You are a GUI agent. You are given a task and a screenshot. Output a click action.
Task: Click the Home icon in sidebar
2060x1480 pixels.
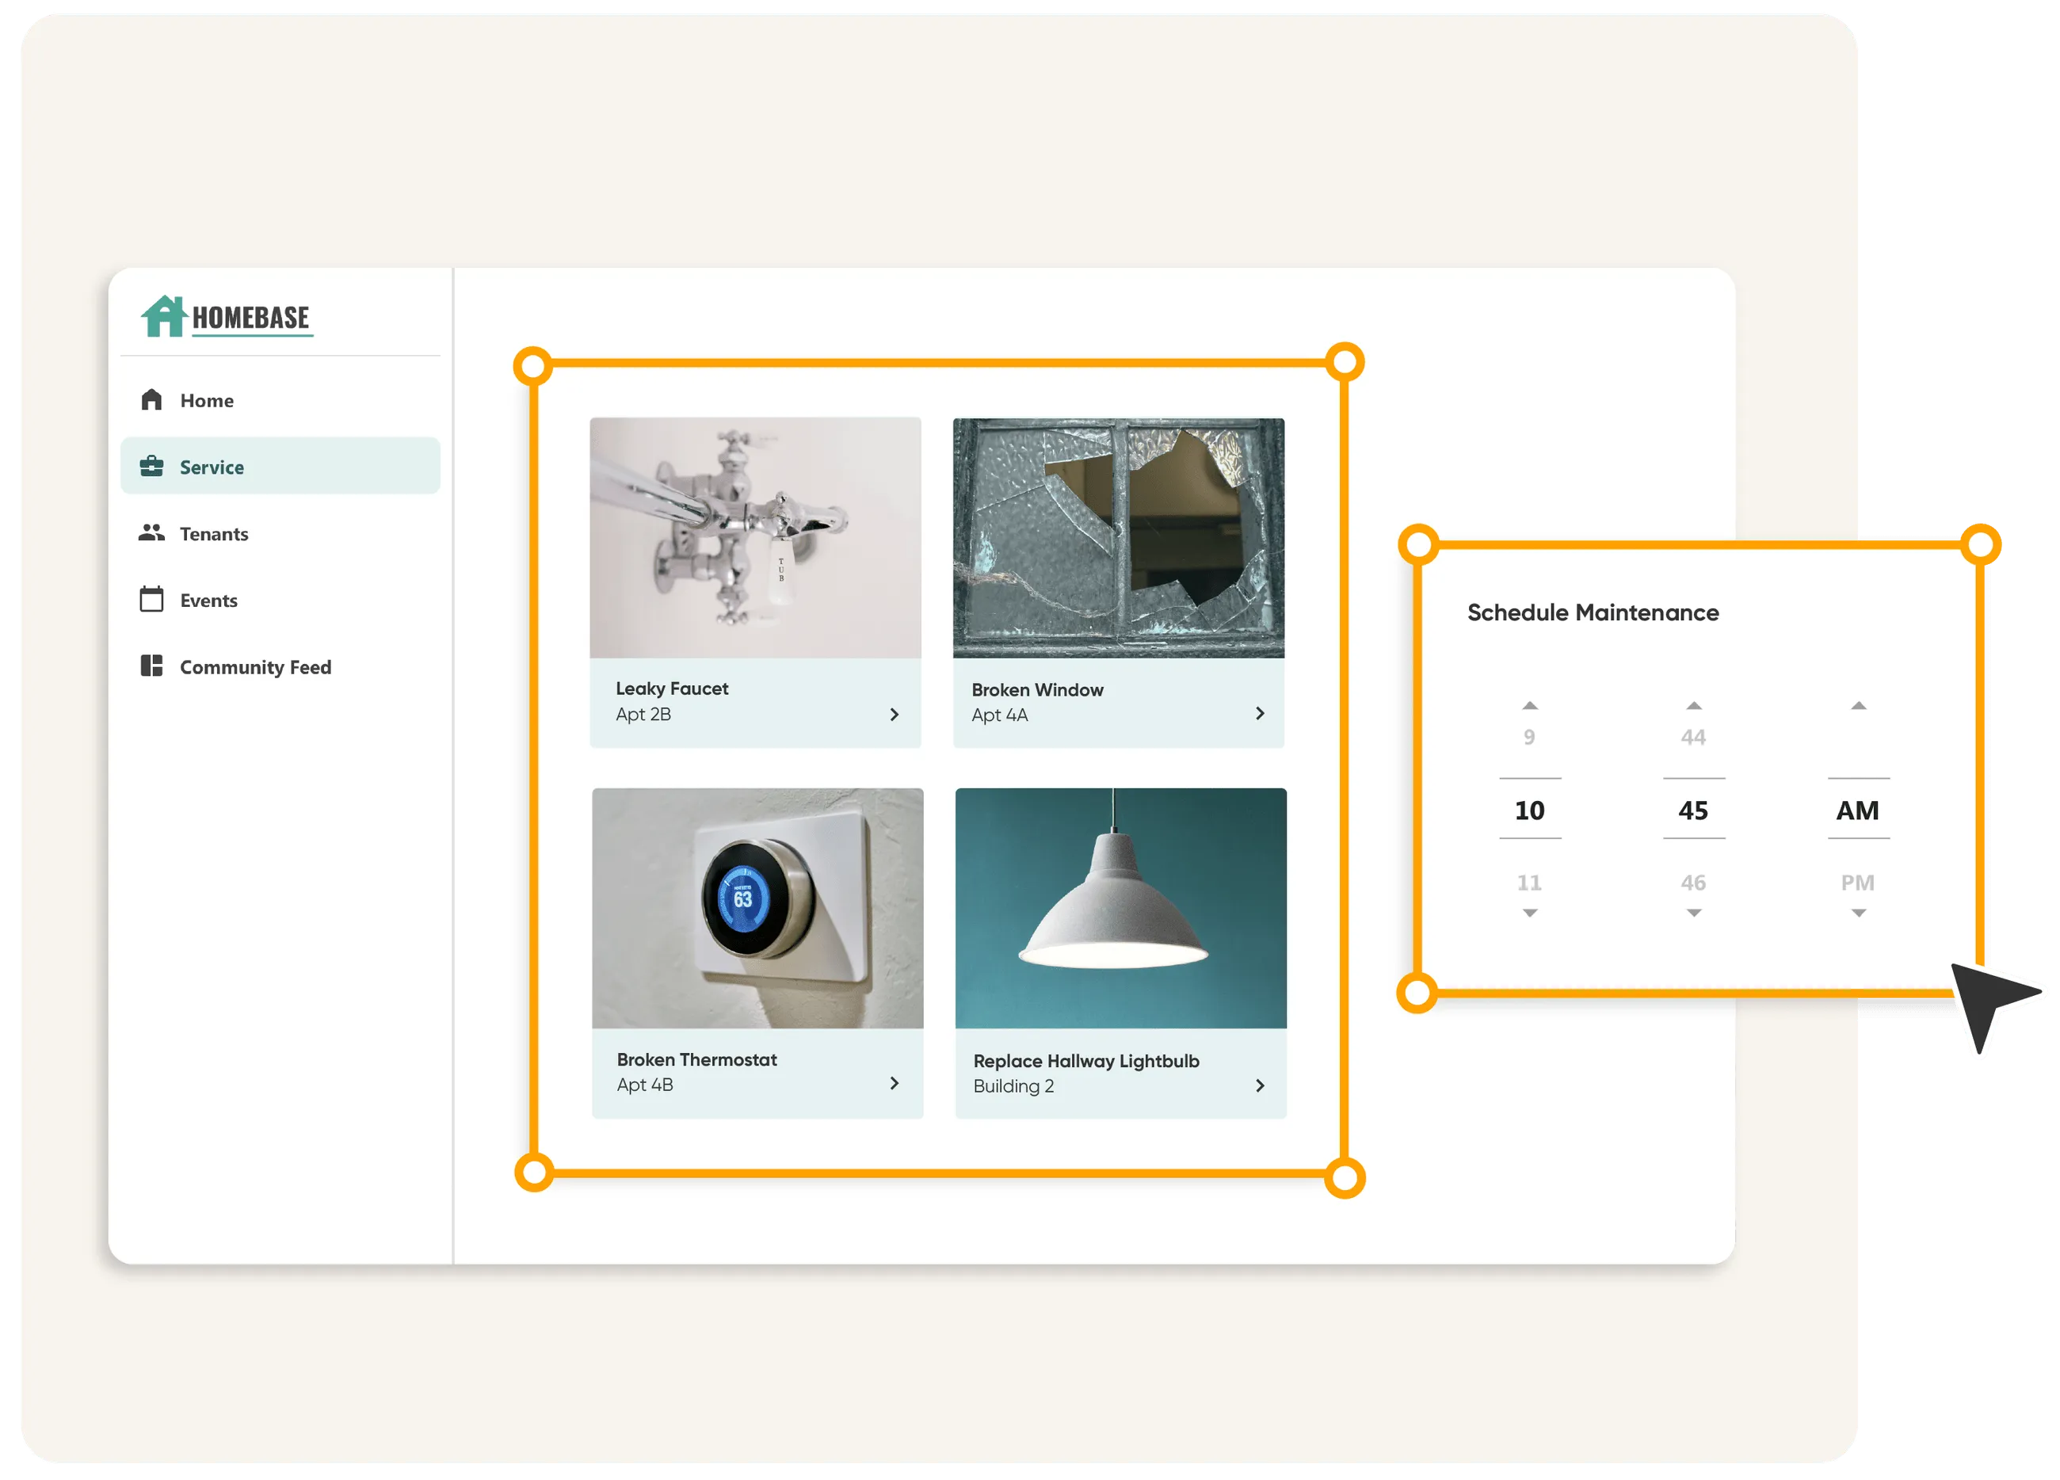click(x=151, y=400)
